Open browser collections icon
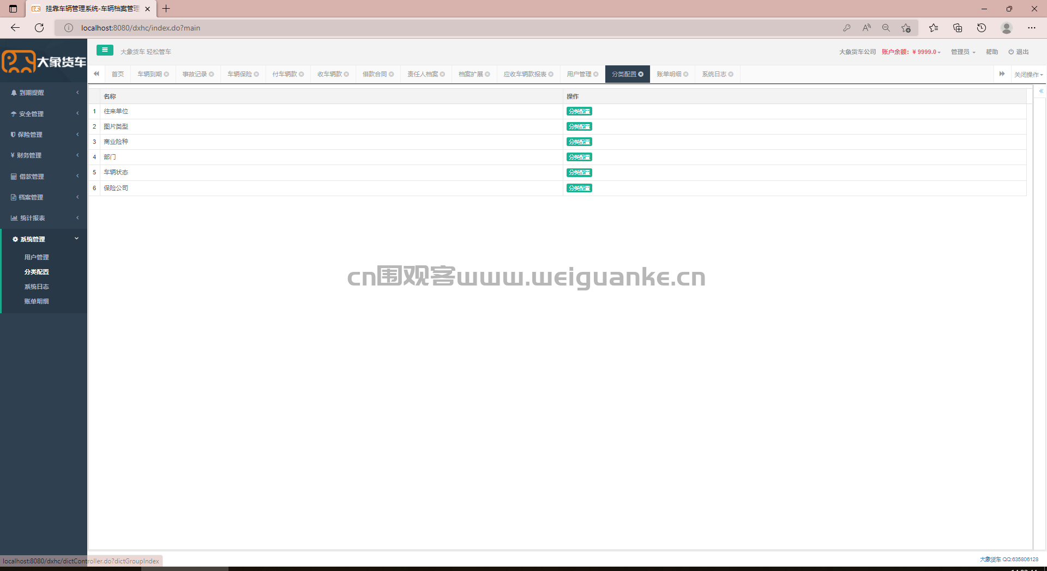 [958, 28]
